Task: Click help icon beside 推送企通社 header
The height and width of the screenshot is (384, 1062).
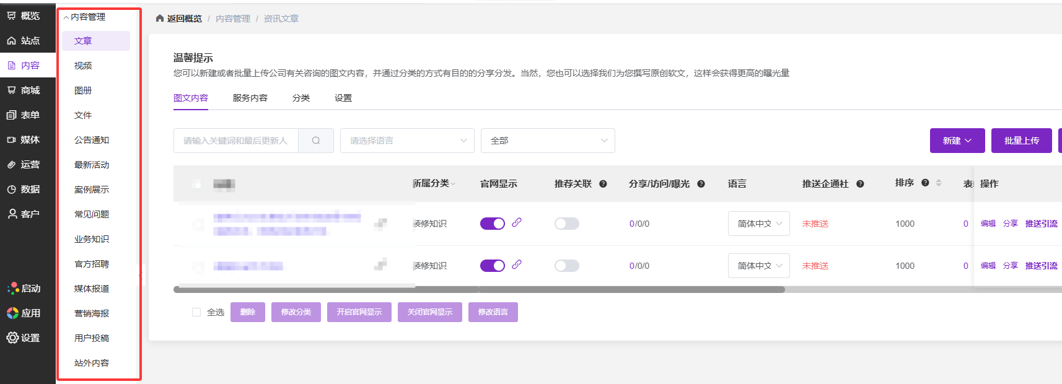Action: click(860, 184)
